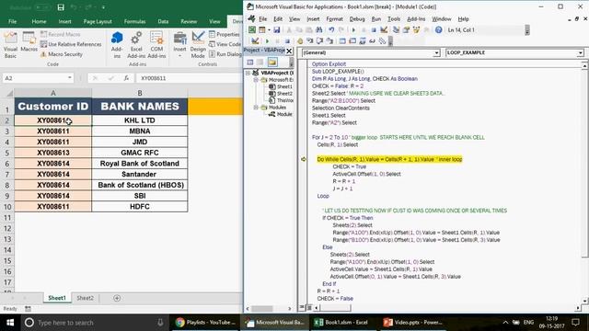
Task: Open the Format menu in VBA editor
Action: [334, 18]
